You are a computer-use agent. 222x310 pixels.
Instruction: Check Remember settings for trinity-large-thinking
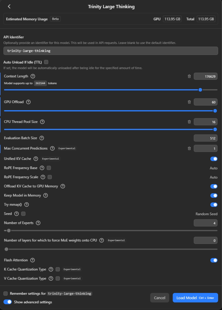6,294
